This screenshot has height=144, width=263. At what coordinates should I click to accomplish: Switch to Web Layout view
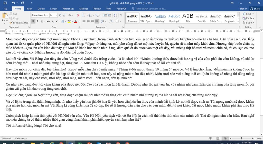tap(225, 138)
